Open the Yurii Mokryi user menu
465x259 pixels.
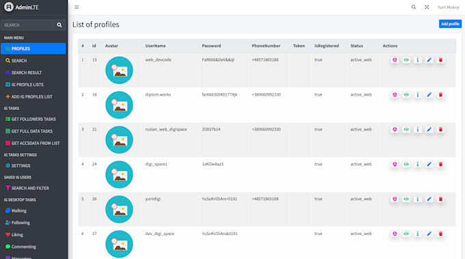[448, 7]
